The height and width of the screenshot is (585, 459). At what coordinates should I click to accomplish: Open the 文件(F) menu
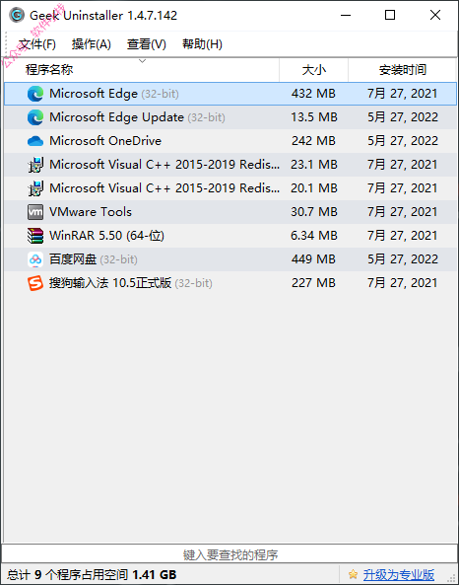36,44
